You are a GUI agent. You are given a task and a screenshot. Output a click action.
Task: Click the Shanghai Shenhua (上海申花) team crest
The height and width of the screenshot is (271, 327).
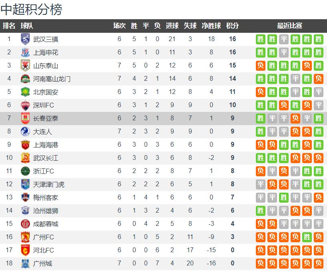coord(25,52)
